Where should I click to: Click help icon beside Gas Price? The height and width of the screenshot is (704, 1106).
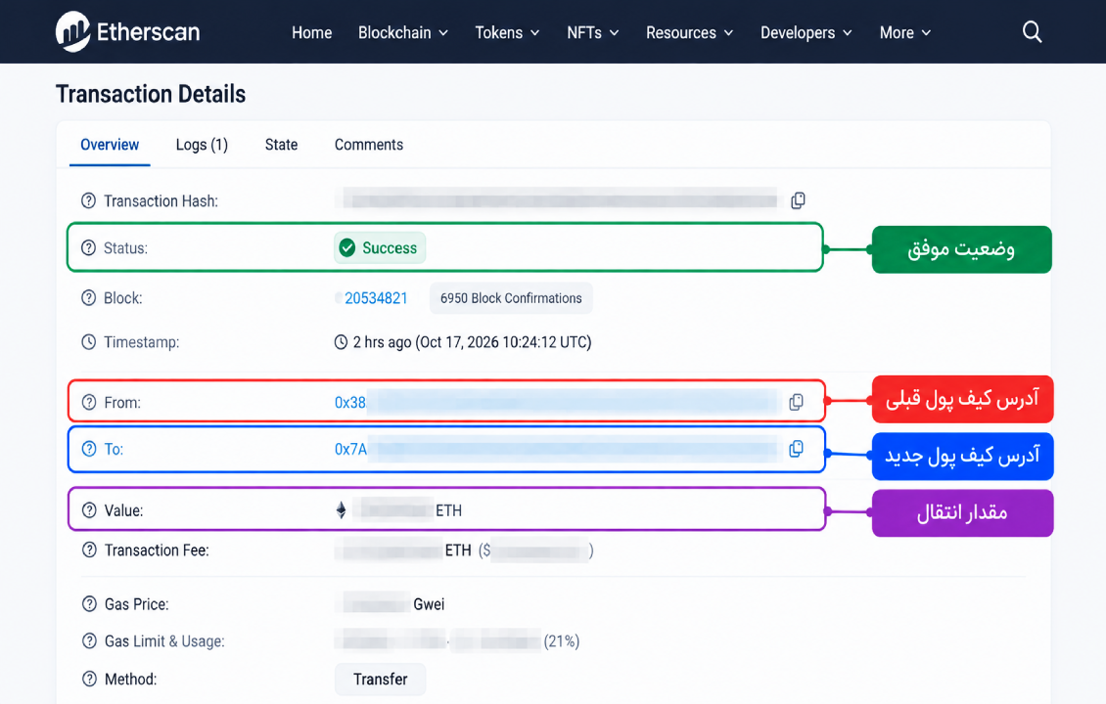click(x=89, y=604)
